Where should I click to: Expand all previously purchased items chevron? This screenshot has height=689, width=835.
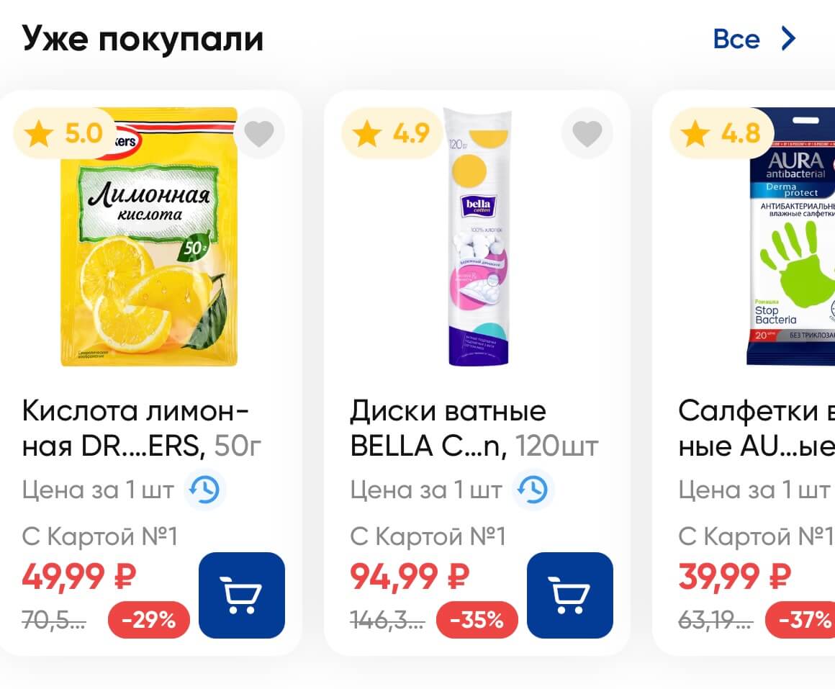point(789,39)
